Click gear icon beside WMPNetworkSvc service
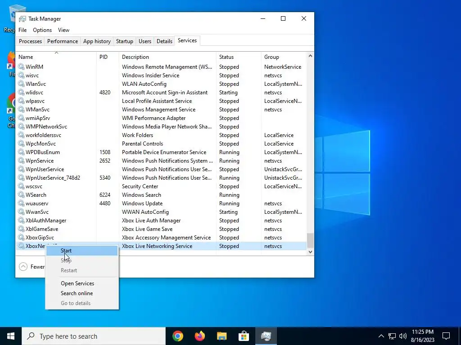461x345 pixels. coord(21,126)
